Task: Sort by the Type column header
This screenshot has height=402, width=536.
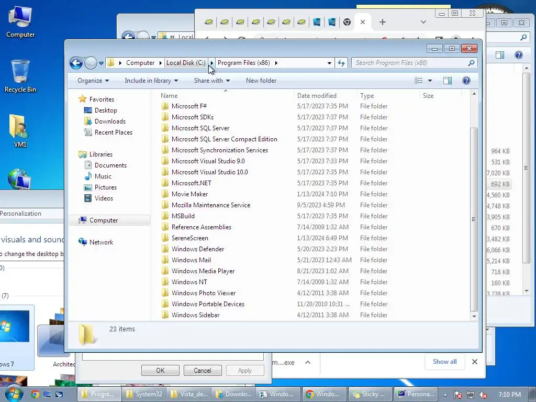Action: [388, 96]
